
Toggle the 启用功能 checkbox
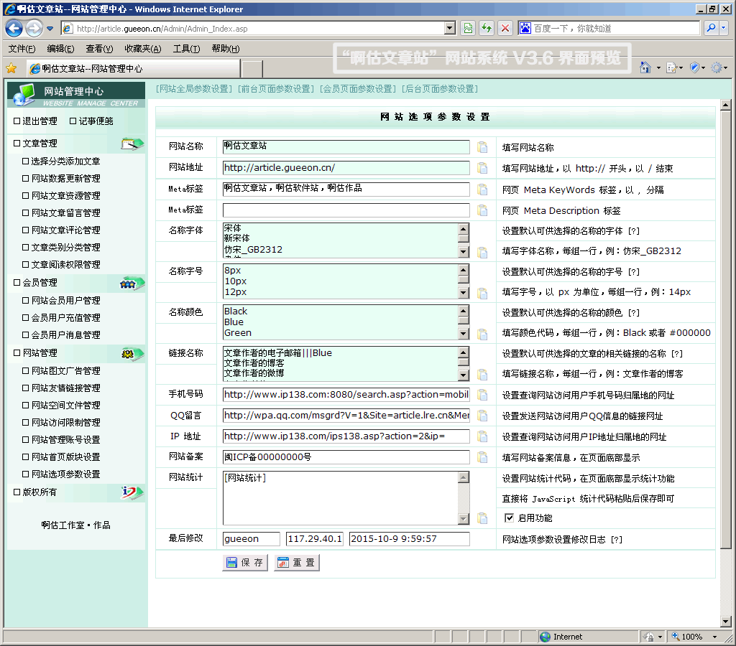click(509, 518)
